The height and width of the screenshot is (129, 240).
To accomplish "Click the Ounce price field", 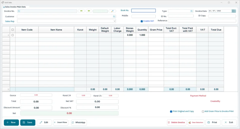I will [x=36, y=95].
